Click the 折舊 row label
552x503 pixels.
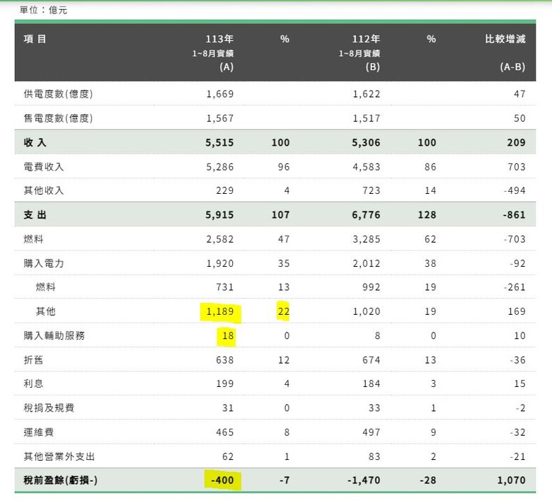[33, 359]
